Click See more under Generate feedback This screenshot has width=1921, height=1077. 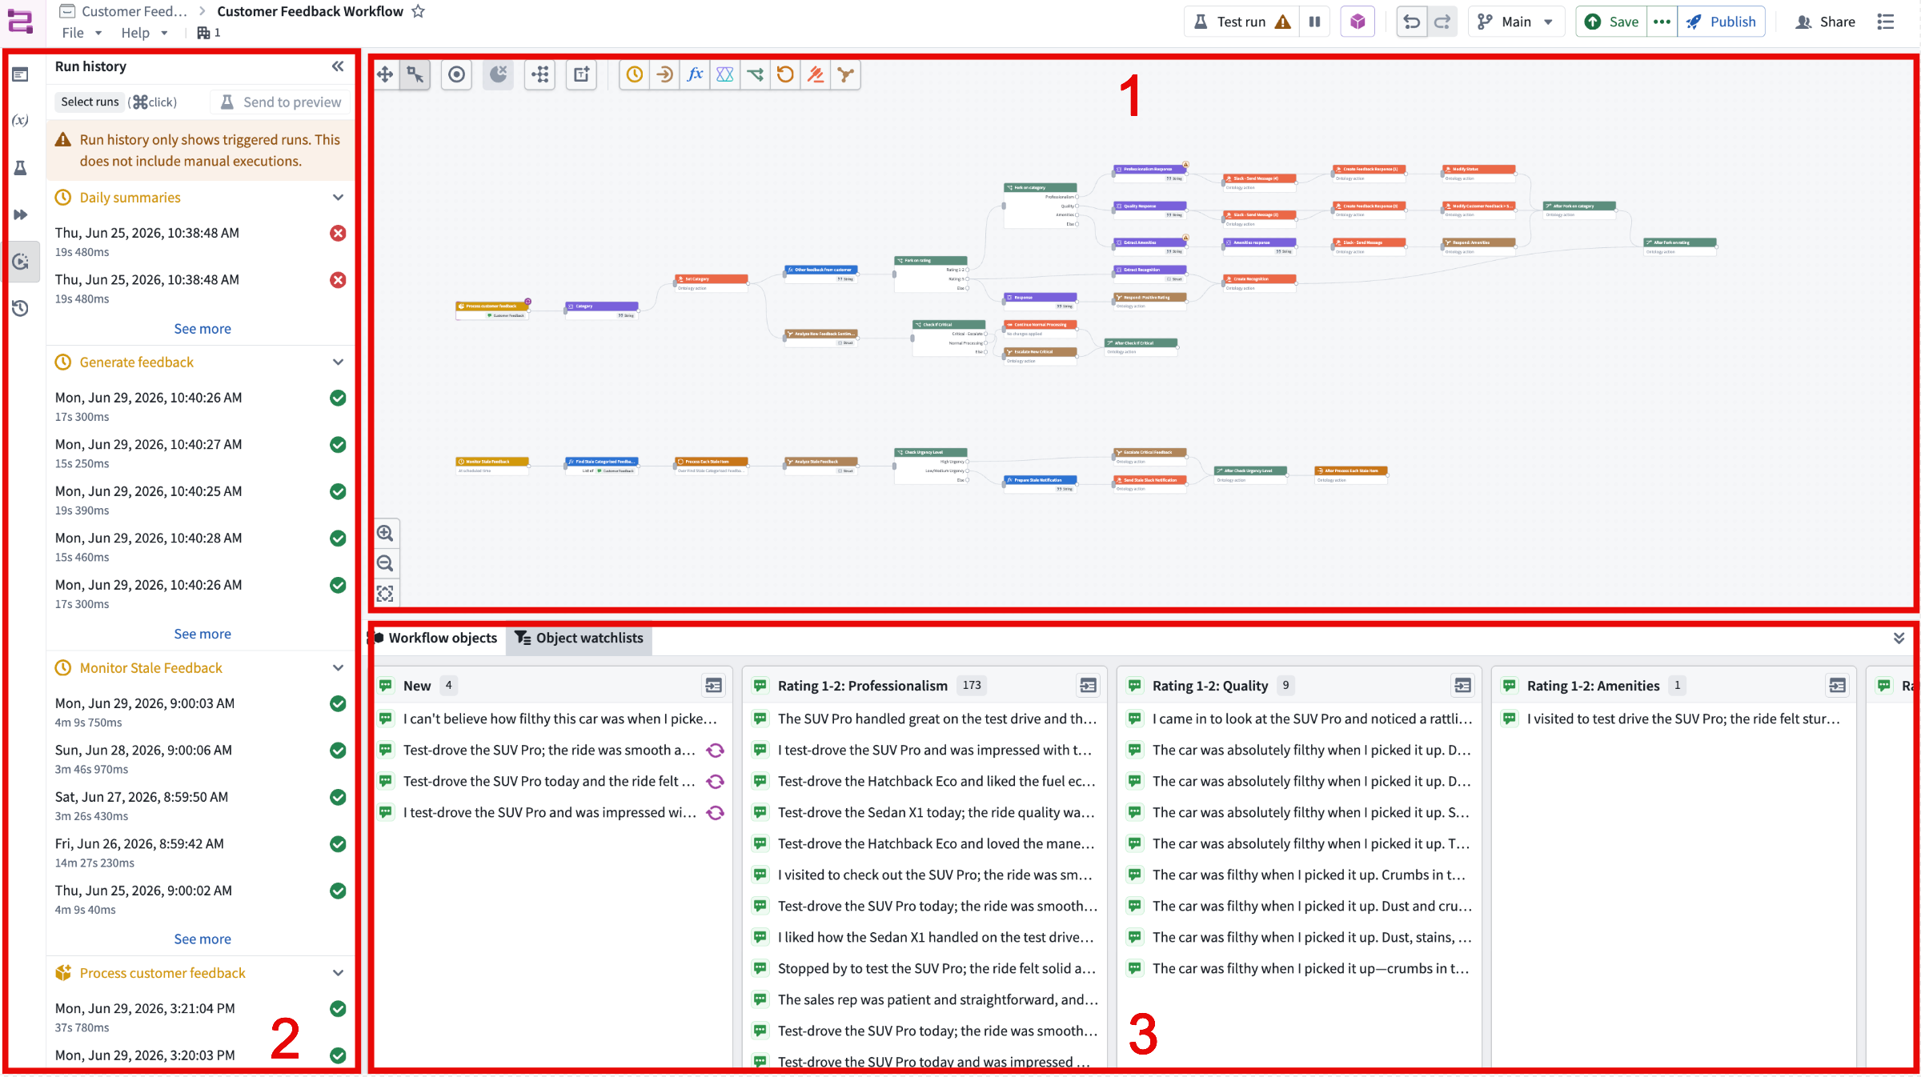(x=203, y=634)
